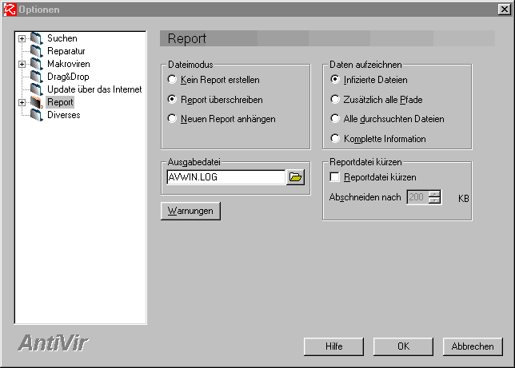Enable the Reportdatei kürzen checkbox
Viewport: 515px width, 368px height.
coord(336,177)
